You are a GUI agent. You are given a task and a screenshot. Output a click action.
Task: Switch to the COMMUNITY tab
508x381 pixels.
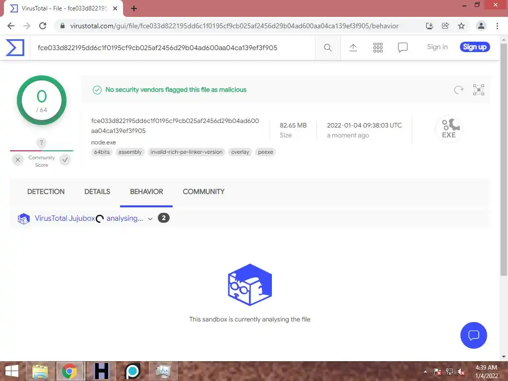(203, 192)
